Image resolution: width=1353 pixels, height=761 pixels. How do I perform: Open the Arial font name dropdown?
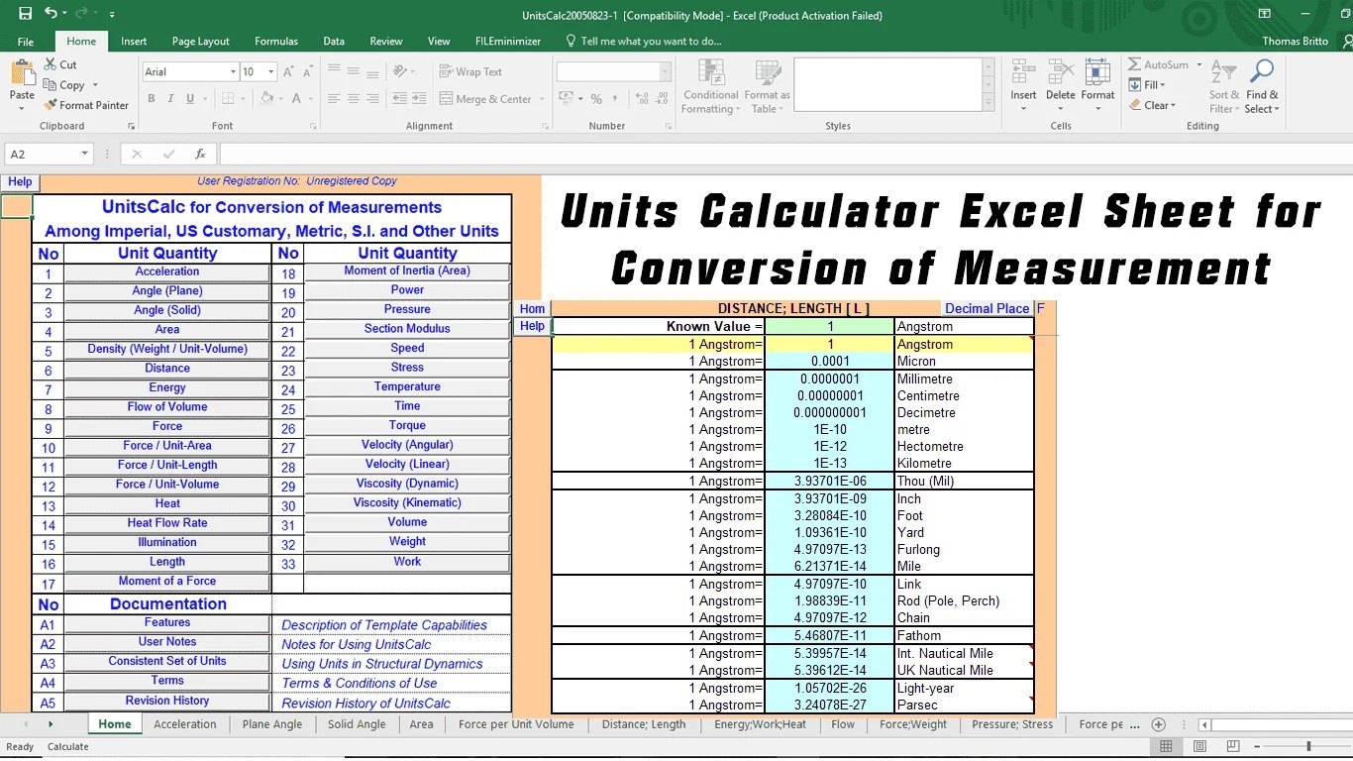click(233, 71)
